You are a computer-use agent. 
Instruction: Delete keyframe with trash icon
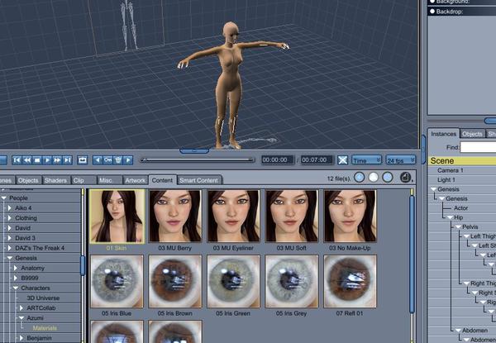pos(118,160)
